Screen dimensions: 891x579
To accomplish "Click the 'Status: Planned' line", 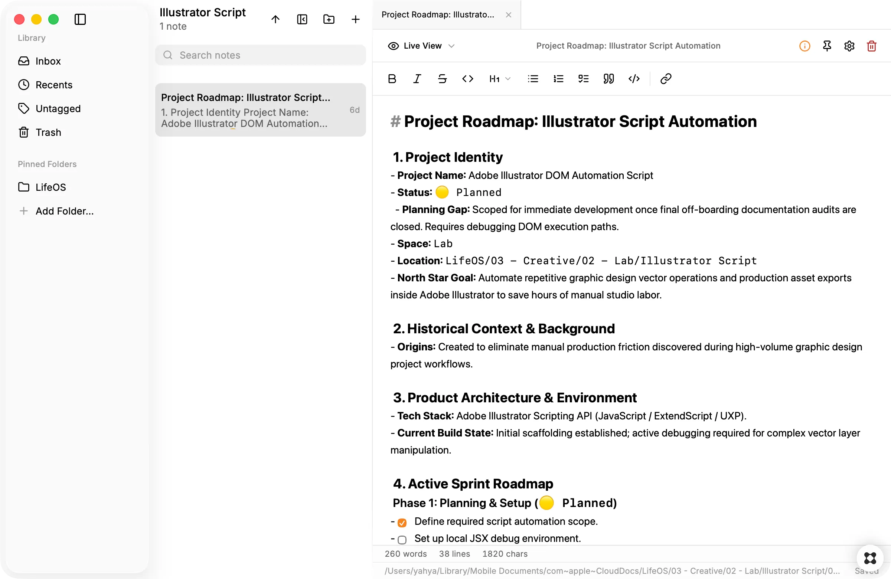I will pyautogui.click(x=446, y=192).
